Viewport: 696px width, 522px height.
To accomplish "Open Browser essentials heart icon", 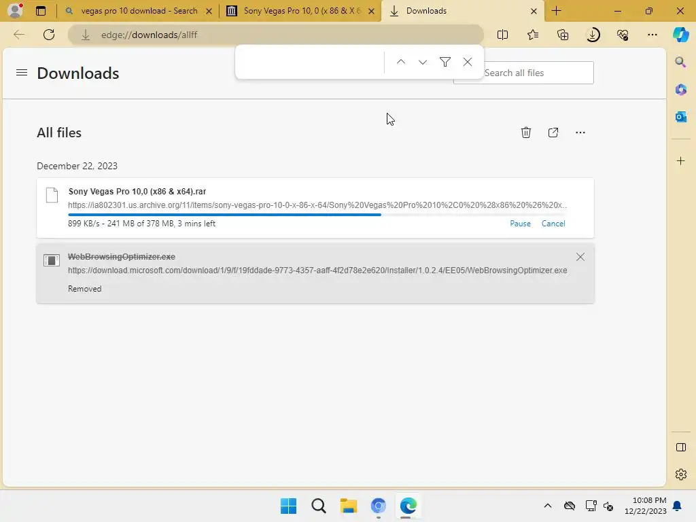I will pyautogui.click(x=623, y=35).
